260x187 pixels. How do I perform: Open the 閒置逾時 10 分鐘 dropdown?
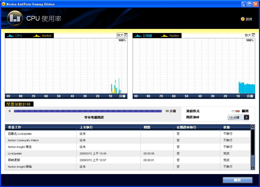coord(238,117)
